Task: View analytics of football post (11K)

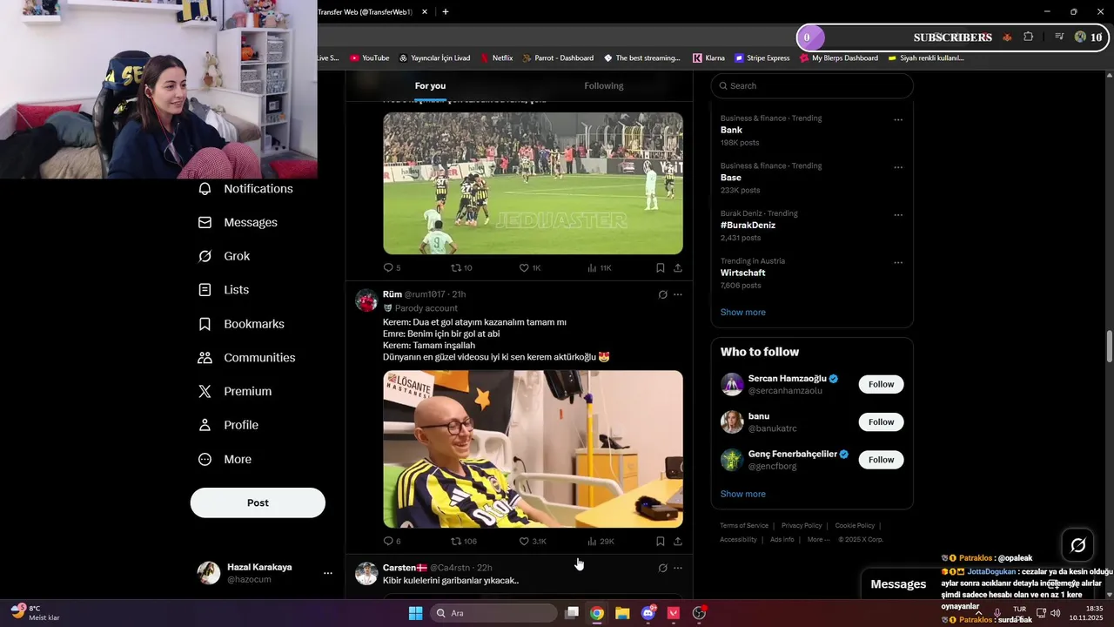Action: pyautogui.click(x=600, y=268)
